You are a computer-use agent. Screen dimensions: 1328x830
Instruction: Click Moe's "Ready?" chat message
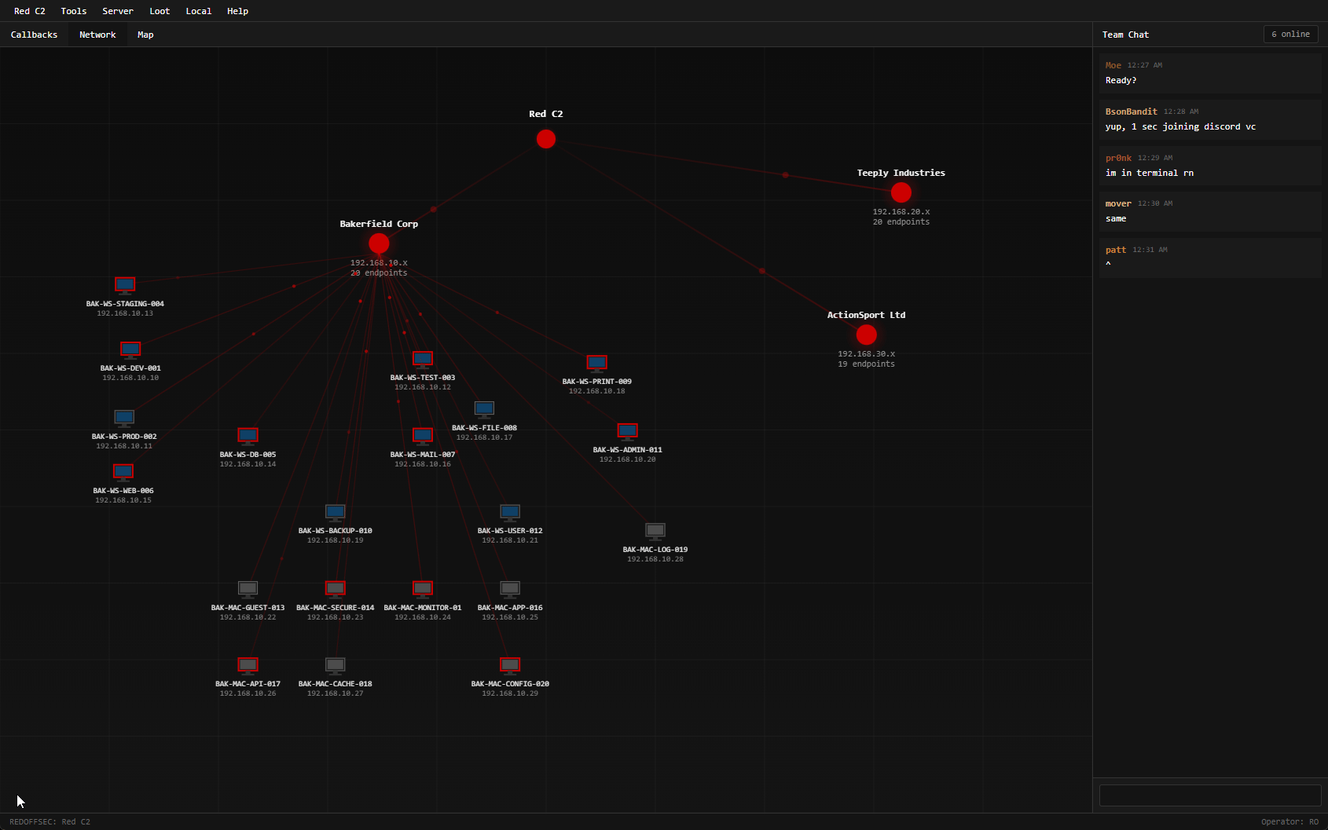pyautogui.click(x=1210, y=73)
